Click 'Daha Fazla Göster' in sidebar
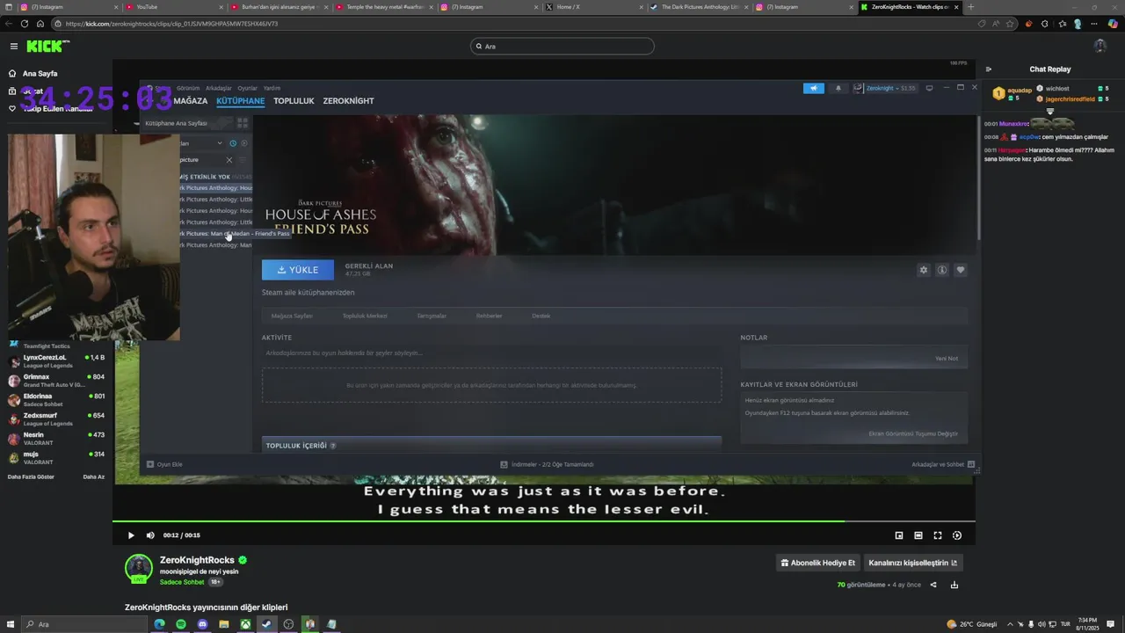 pyautogui.click(x=31, y=477)
